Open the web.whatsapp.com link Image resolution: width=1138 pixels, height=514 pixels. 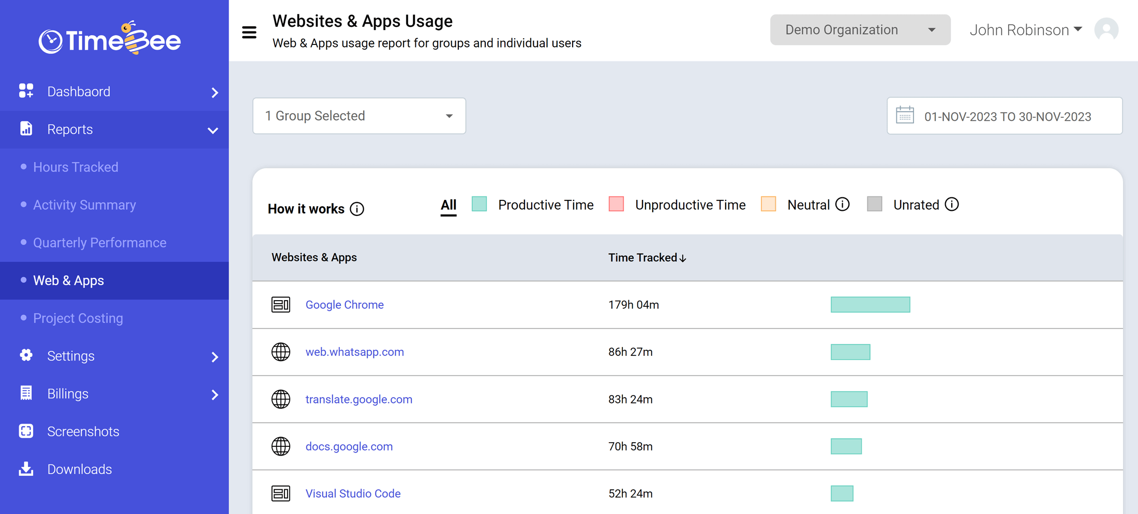pyautogui.click(x=355, y=352)
